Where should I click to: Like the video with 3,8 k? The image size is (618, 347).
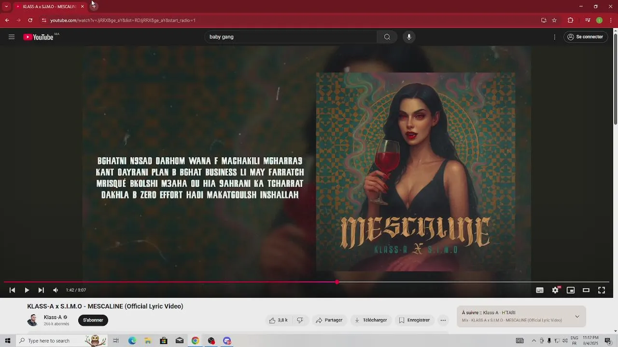(x=279, y=320)
